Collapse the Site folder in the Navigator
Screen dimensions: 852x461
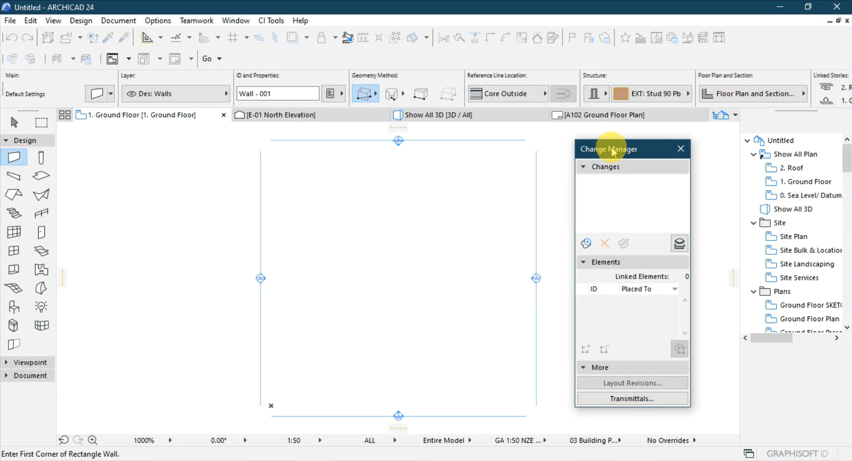753,223
